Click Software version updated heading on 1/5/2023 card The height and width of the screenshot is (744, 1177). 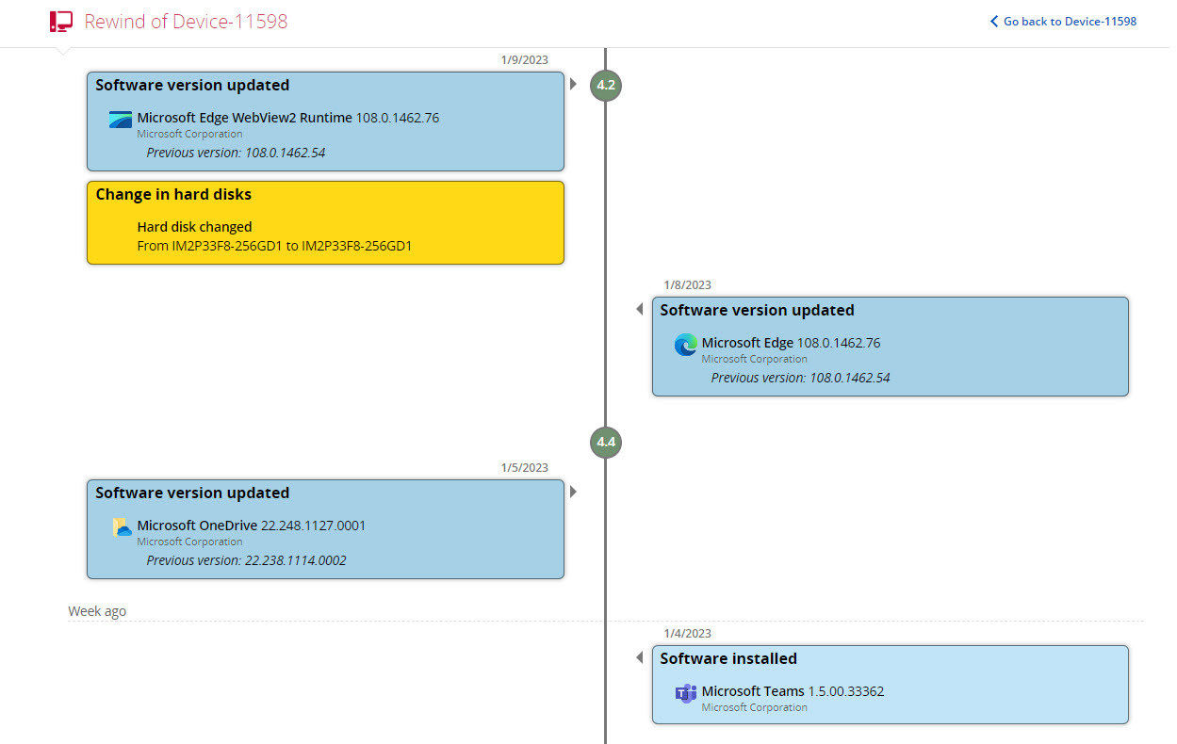pyautogui.click(x=192, y=493)
